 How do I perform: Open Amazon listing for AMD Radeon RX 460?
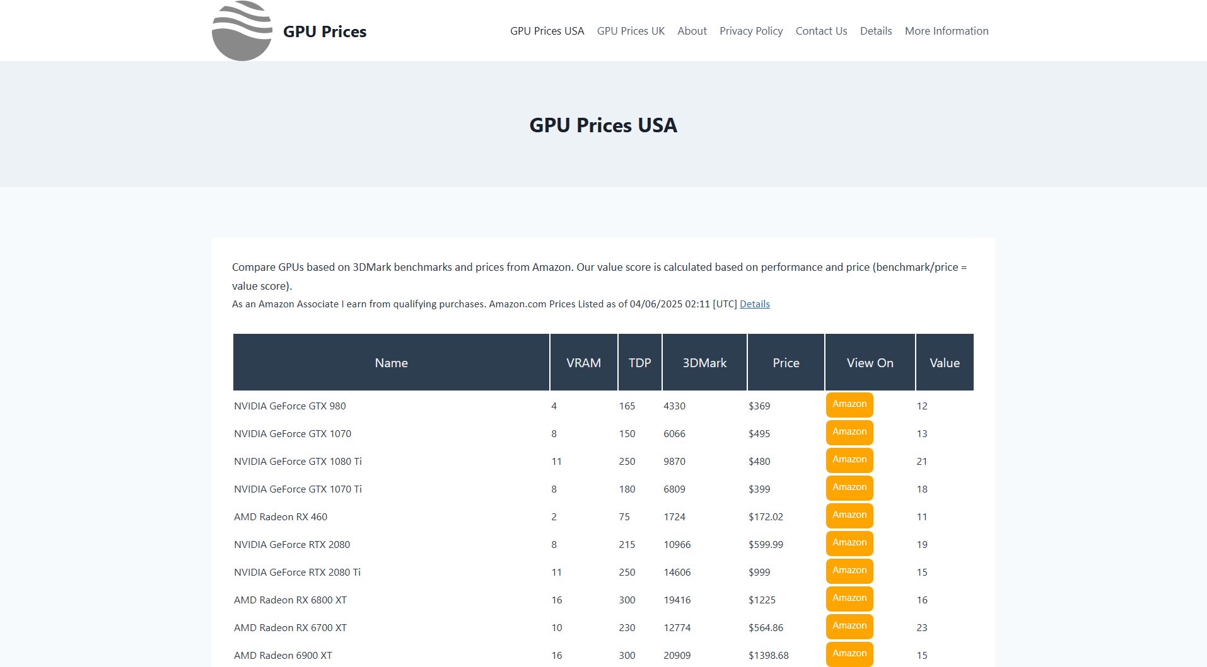coord(849,515)
